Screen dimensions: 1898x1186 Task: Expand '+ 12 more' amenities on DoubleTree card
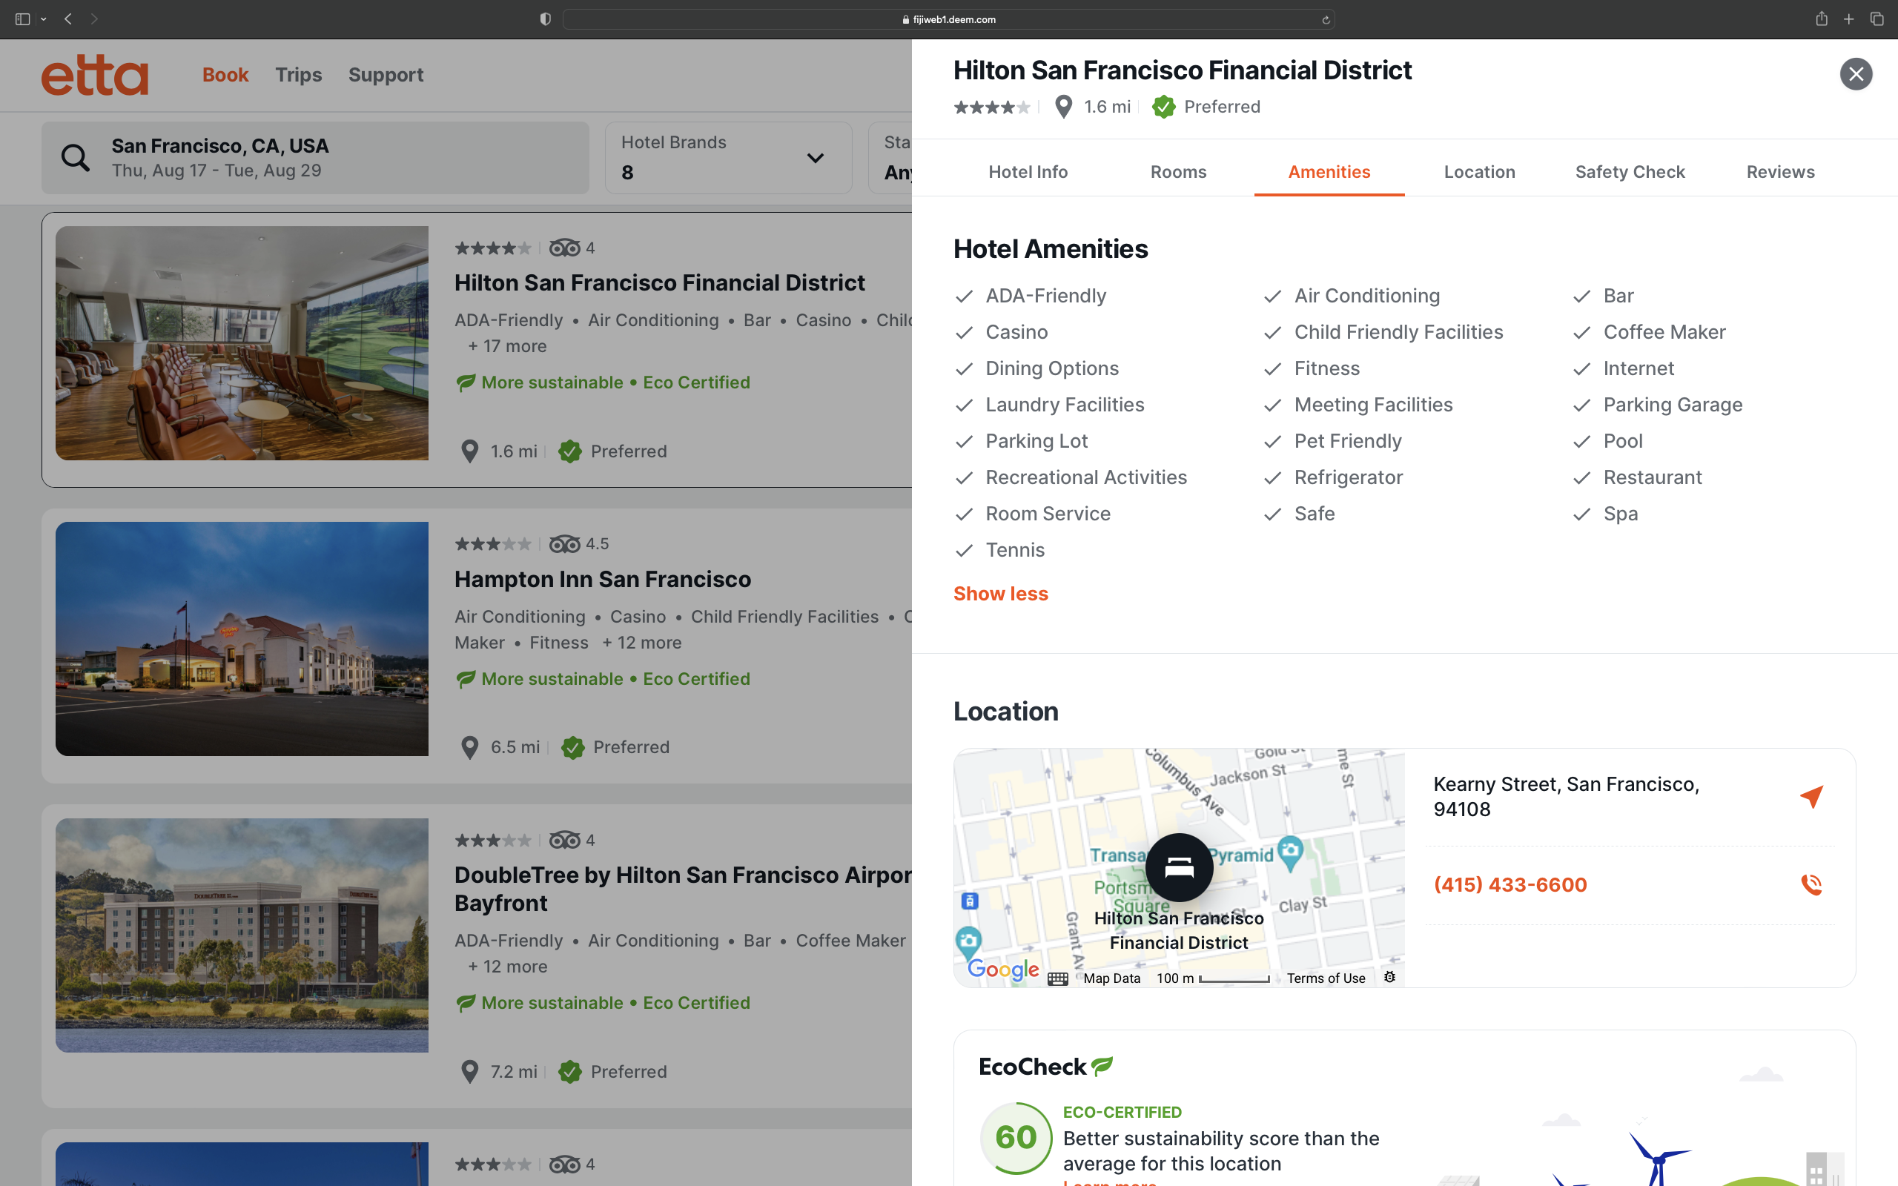[x=506, y=967]
